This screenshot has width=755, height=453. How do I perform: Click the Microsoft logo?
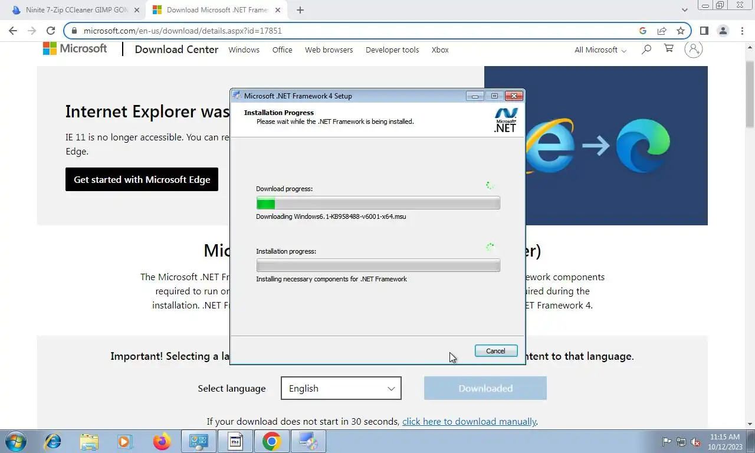click(75, 49)
